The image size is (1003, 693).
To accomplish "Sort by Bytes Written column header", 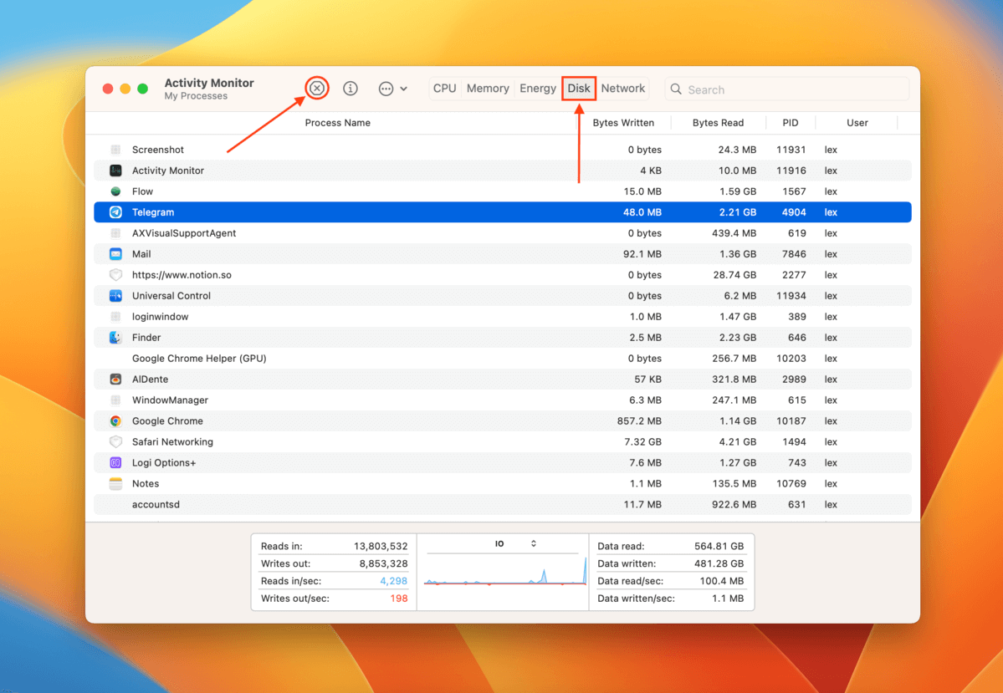I will pos(623,123).
